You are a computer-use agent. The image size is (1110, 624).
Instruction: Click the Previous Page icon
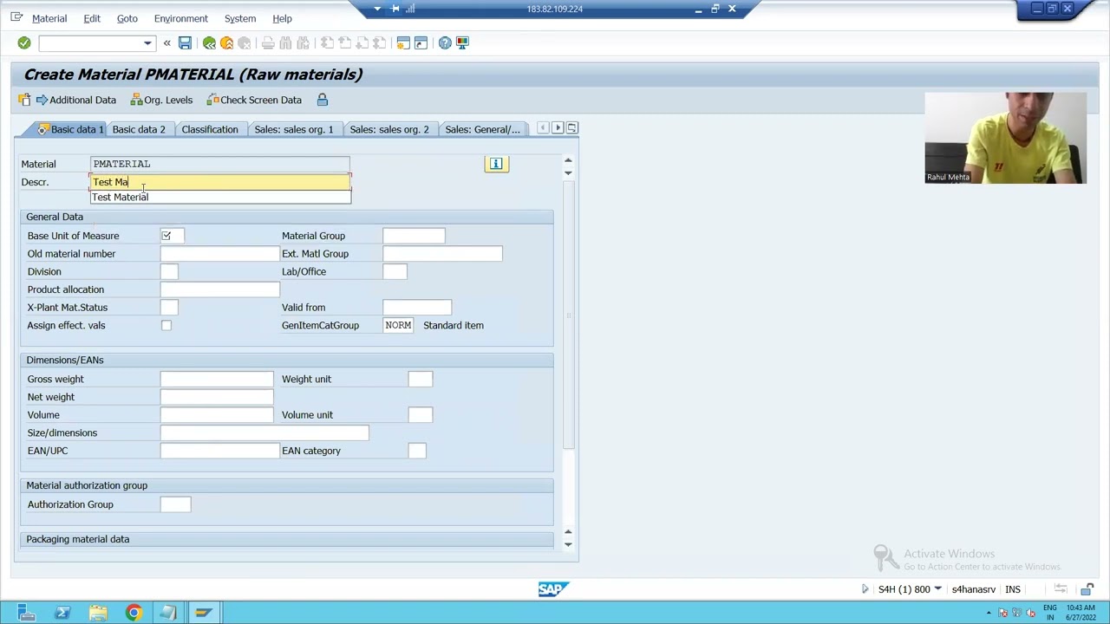344,42
